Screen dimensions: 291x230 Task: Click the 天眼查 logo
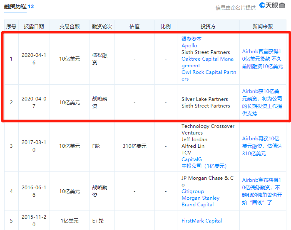272,5
